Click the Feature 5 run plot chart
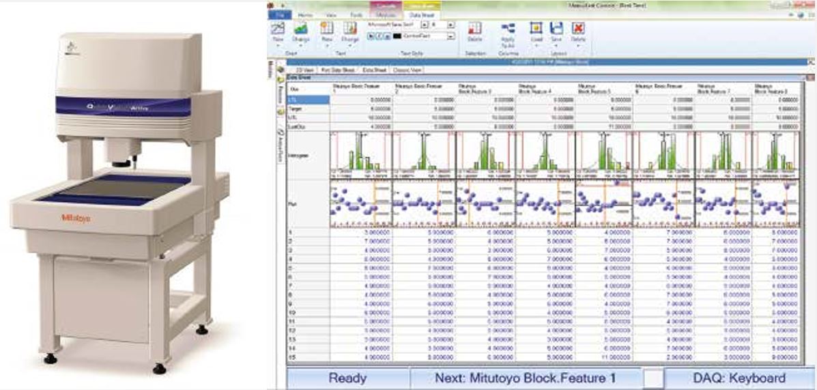The image size is (817, 390). tap(603, 204)
